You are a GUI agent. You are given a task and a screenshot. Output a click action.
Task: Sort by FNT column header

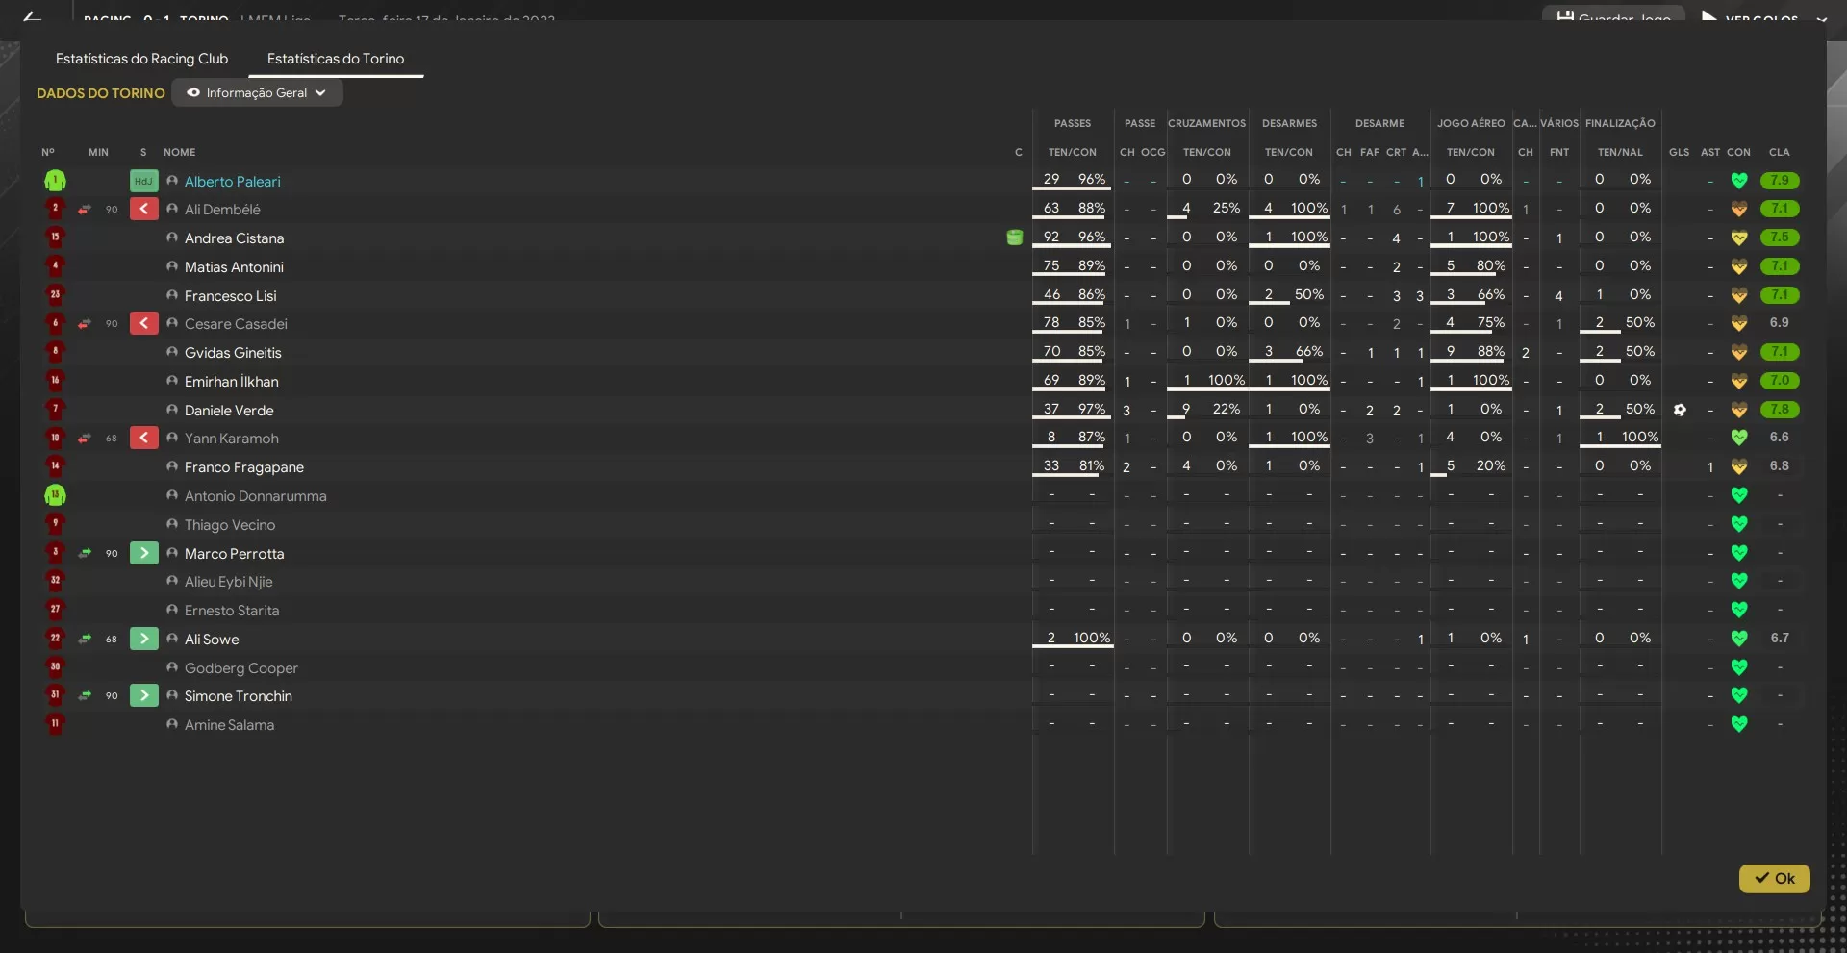[x=1559, y=152]
